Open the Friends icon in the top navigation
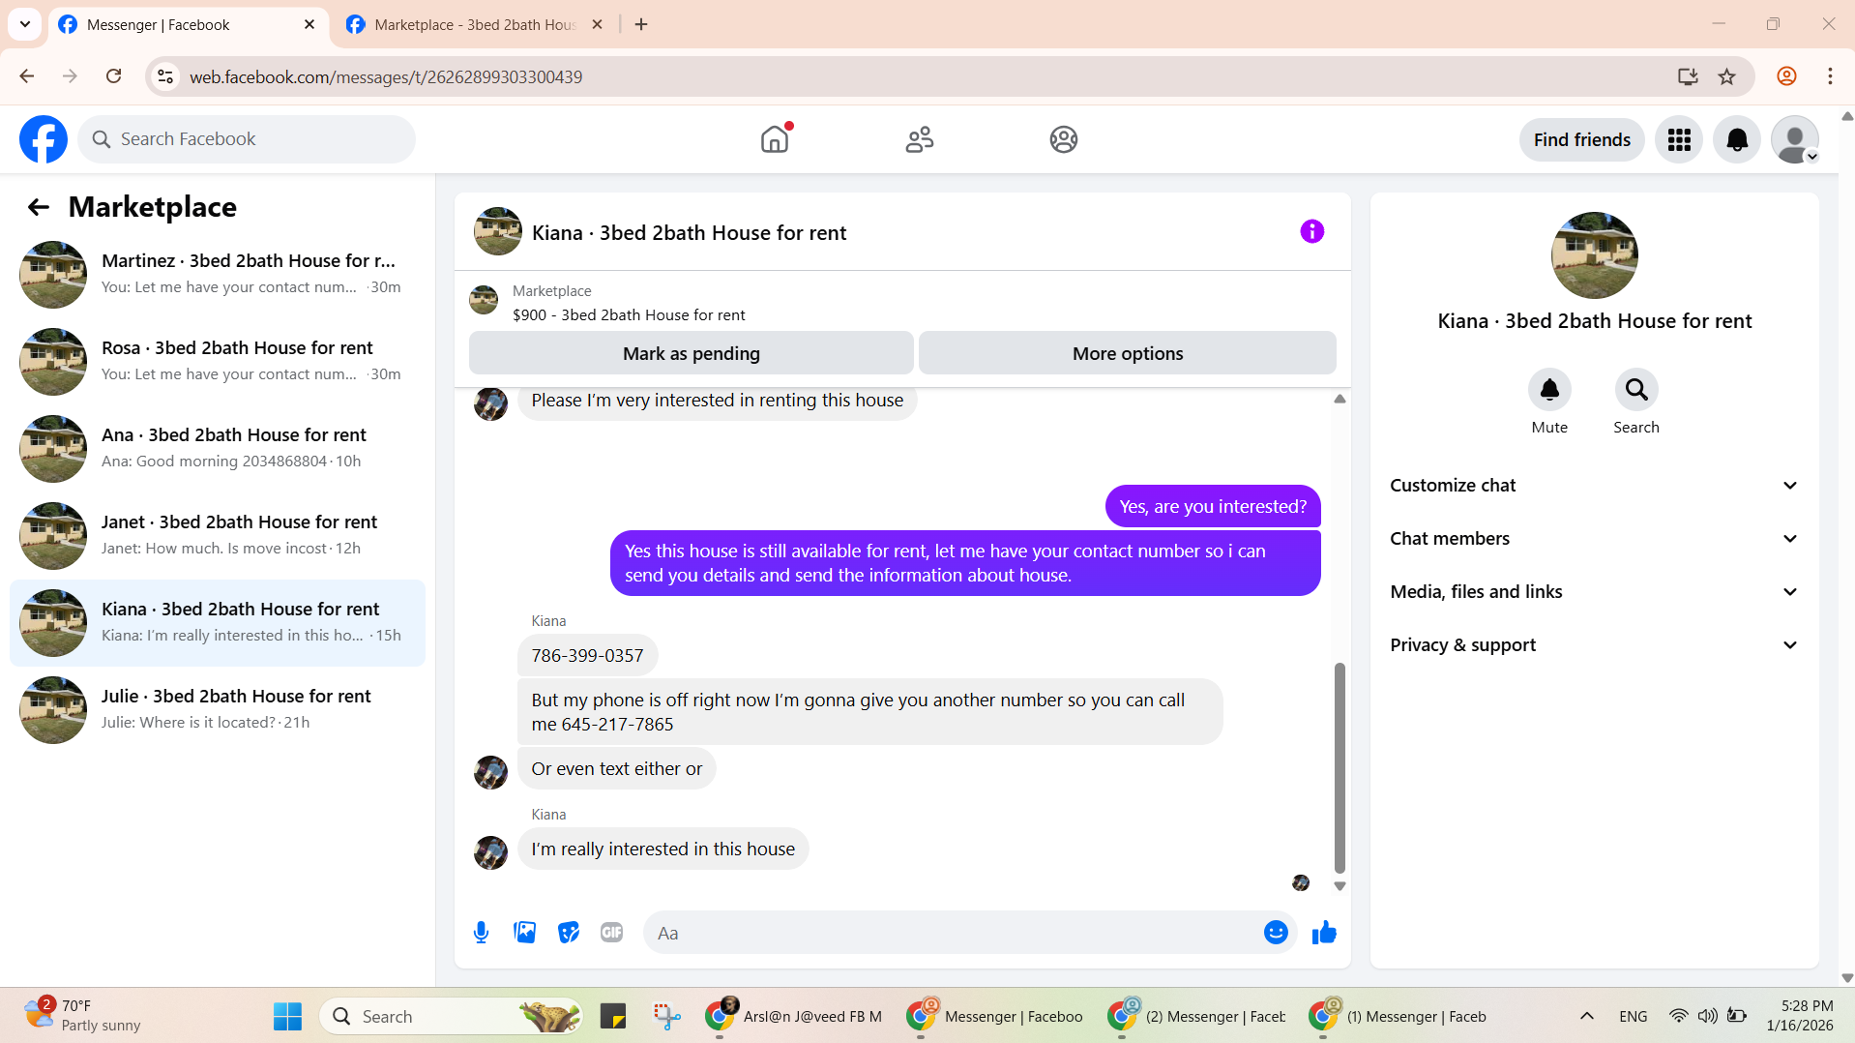Screen dimensions: 1855x1043 (x=919, y=139)
